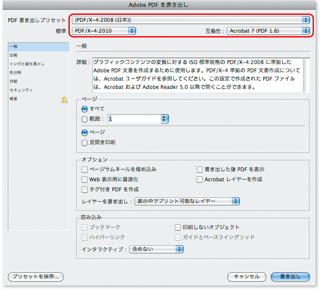327x292 pixels.
Task: Click into the 範囲 page number field
Action: 134,119
